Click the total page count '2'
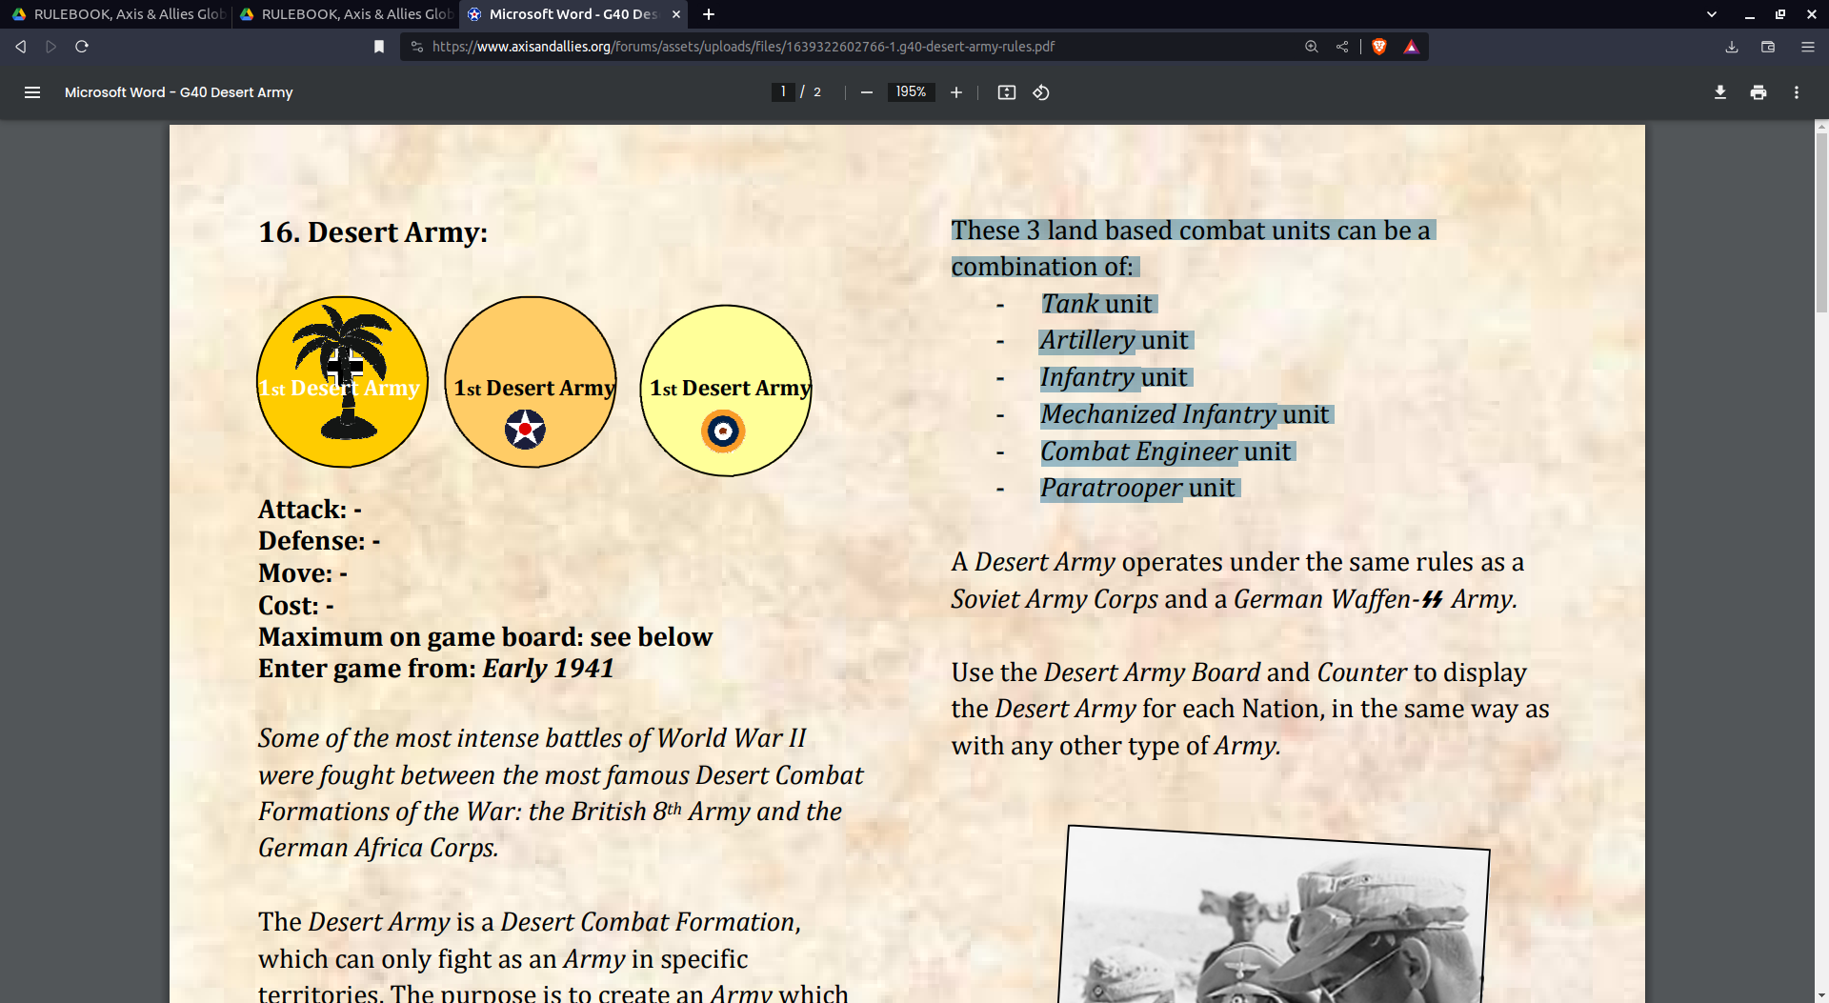Screen dimensions: 1829x1003 click(x=817, y=92)
